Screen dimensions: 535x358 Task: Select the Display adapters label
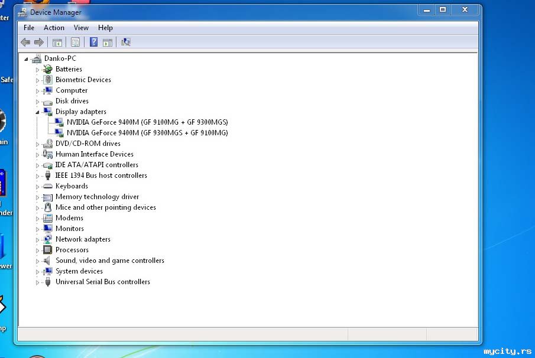pos(81,112)
